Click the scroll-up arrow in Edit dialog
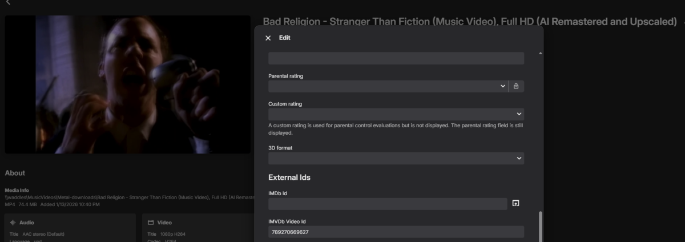The image size is (685, 242). click(541, 53)
